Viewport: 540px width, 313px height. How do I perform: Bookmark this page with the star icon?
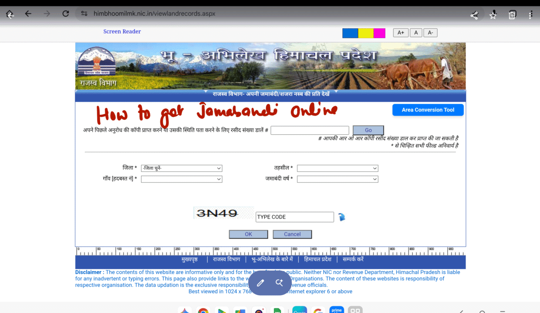tap(493, 15)
